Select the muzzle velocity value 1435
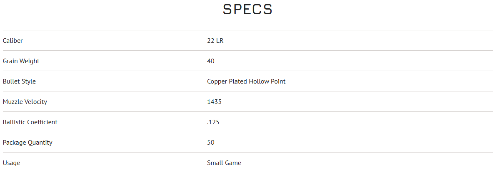 [x=214, y=102]
